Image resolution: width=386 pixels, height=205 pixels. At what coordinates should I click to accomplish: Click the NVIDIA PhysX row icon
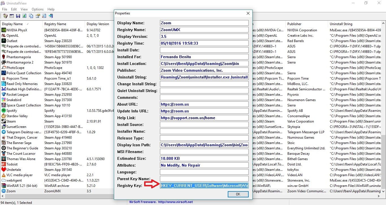click(x=4, y=30)
